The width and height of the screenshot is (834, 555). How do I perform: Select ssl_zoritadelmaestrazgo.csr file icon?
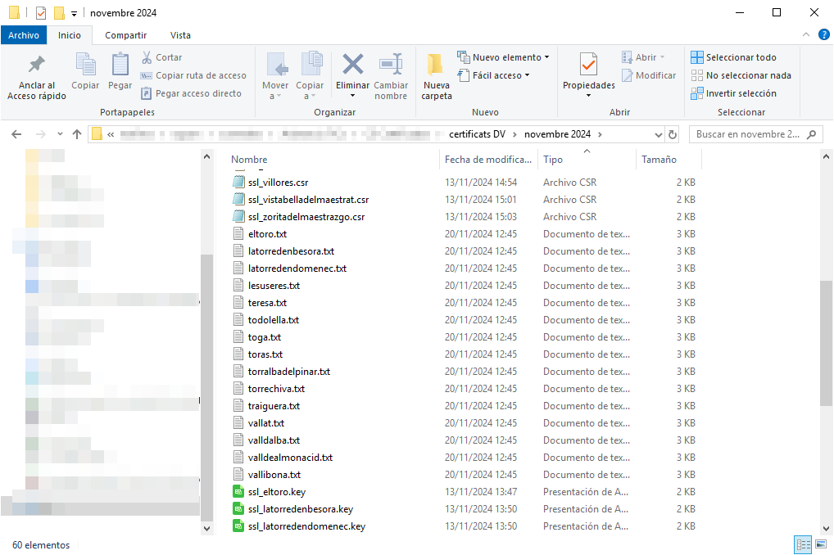pos(239,216)
